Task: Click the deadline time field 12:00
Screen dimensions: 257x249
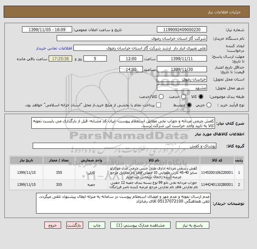Action: click(131, 58)
